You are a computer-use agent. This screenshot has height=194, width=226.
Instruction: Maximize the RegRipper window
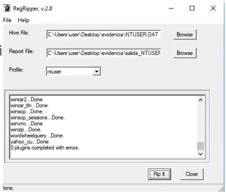(x=192, y=8)
